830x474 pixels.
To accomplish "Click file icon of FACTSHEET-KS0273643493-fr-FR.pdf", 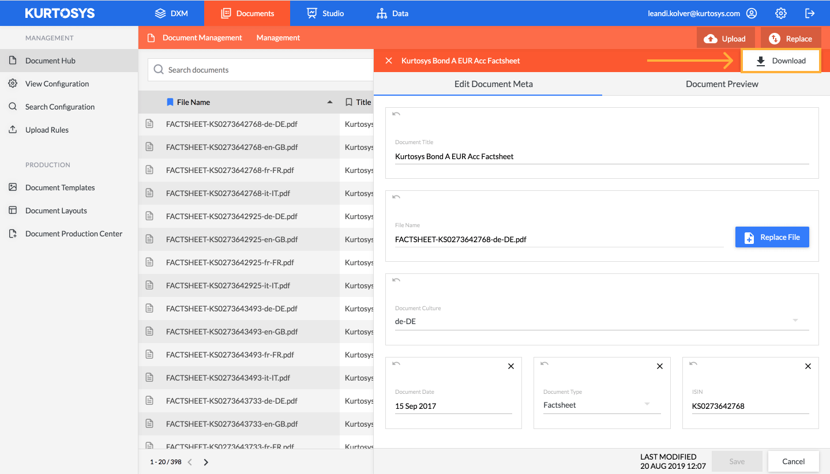I will (x=149, y=354).
